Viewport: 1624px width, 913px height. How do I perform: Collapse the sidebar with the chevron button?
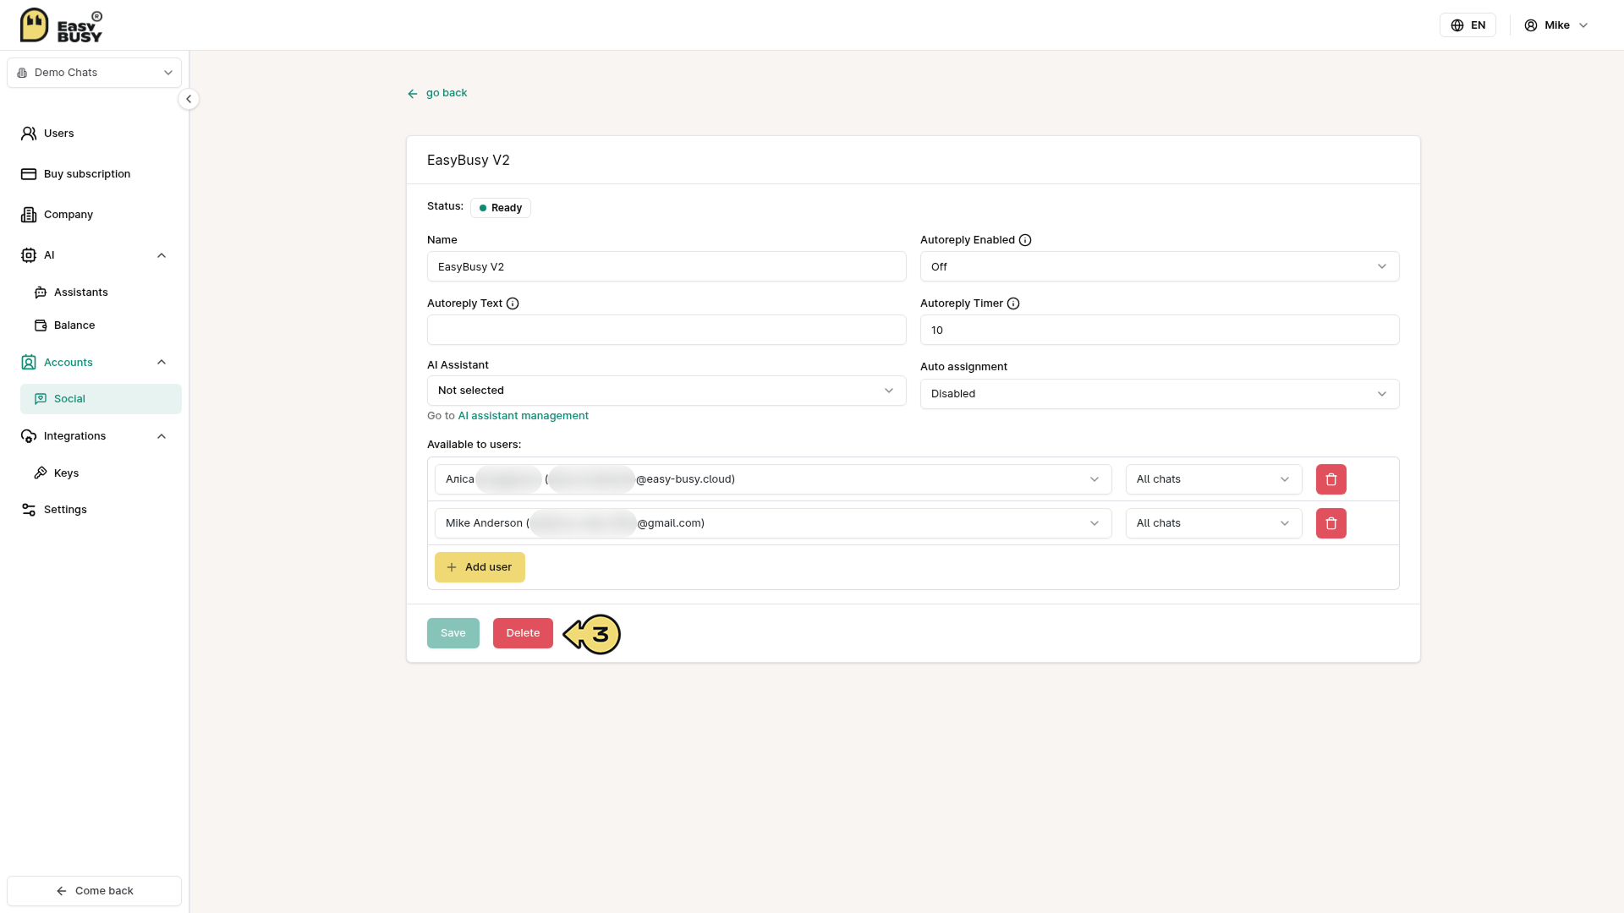click(189, 99)
